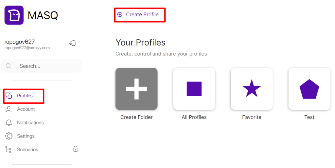Viewport: 335px width, 168px height.
Task: Open the Favorite star folder
Action: point(252,89)
